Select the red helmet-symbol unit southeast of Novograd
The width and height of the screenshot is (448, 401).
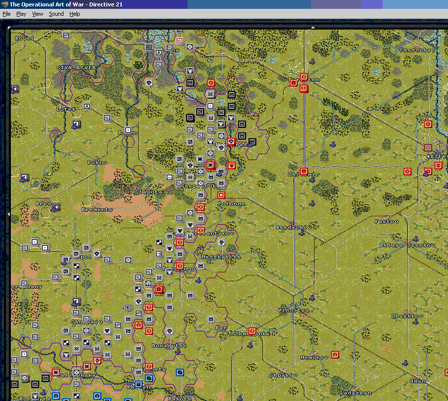[x=231, y=165]
